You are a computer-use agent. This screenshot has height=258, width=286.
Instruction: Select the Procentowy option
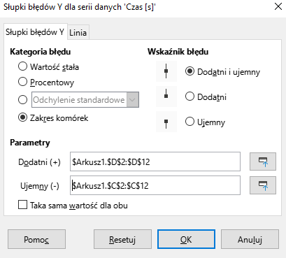22,82
